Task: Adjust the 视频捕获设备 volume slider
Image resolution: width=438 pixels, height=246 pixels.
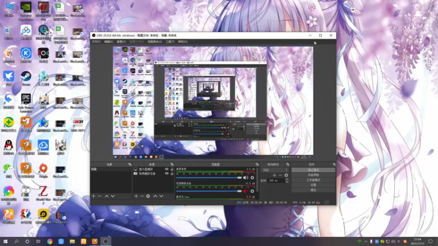Action: [x=209, y=191]
